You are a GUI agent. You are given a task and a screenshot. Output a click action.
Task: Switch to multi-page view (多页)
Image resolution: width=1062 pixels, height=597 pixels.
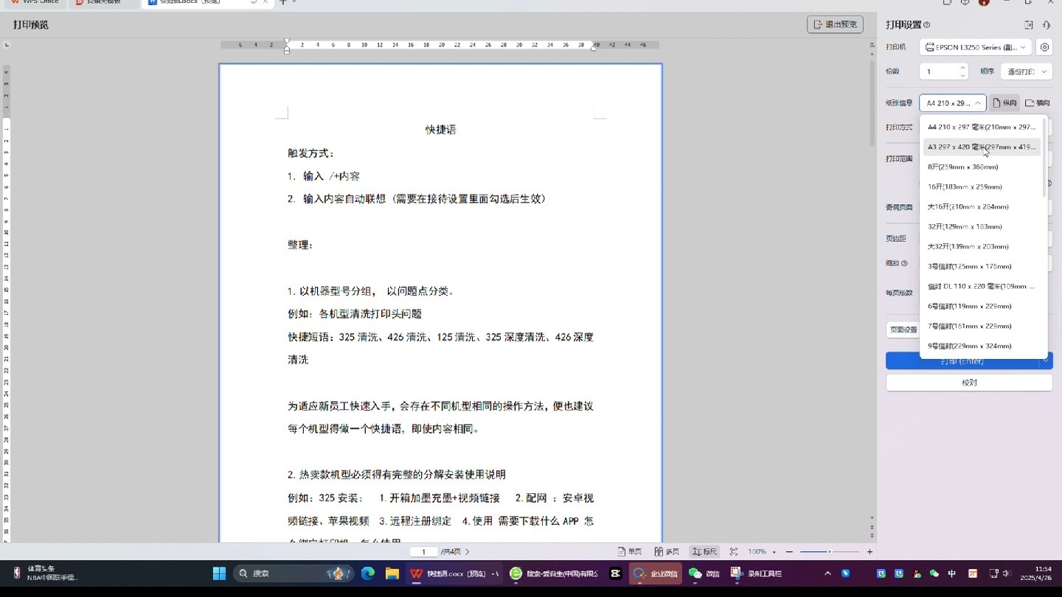point(667,551)
